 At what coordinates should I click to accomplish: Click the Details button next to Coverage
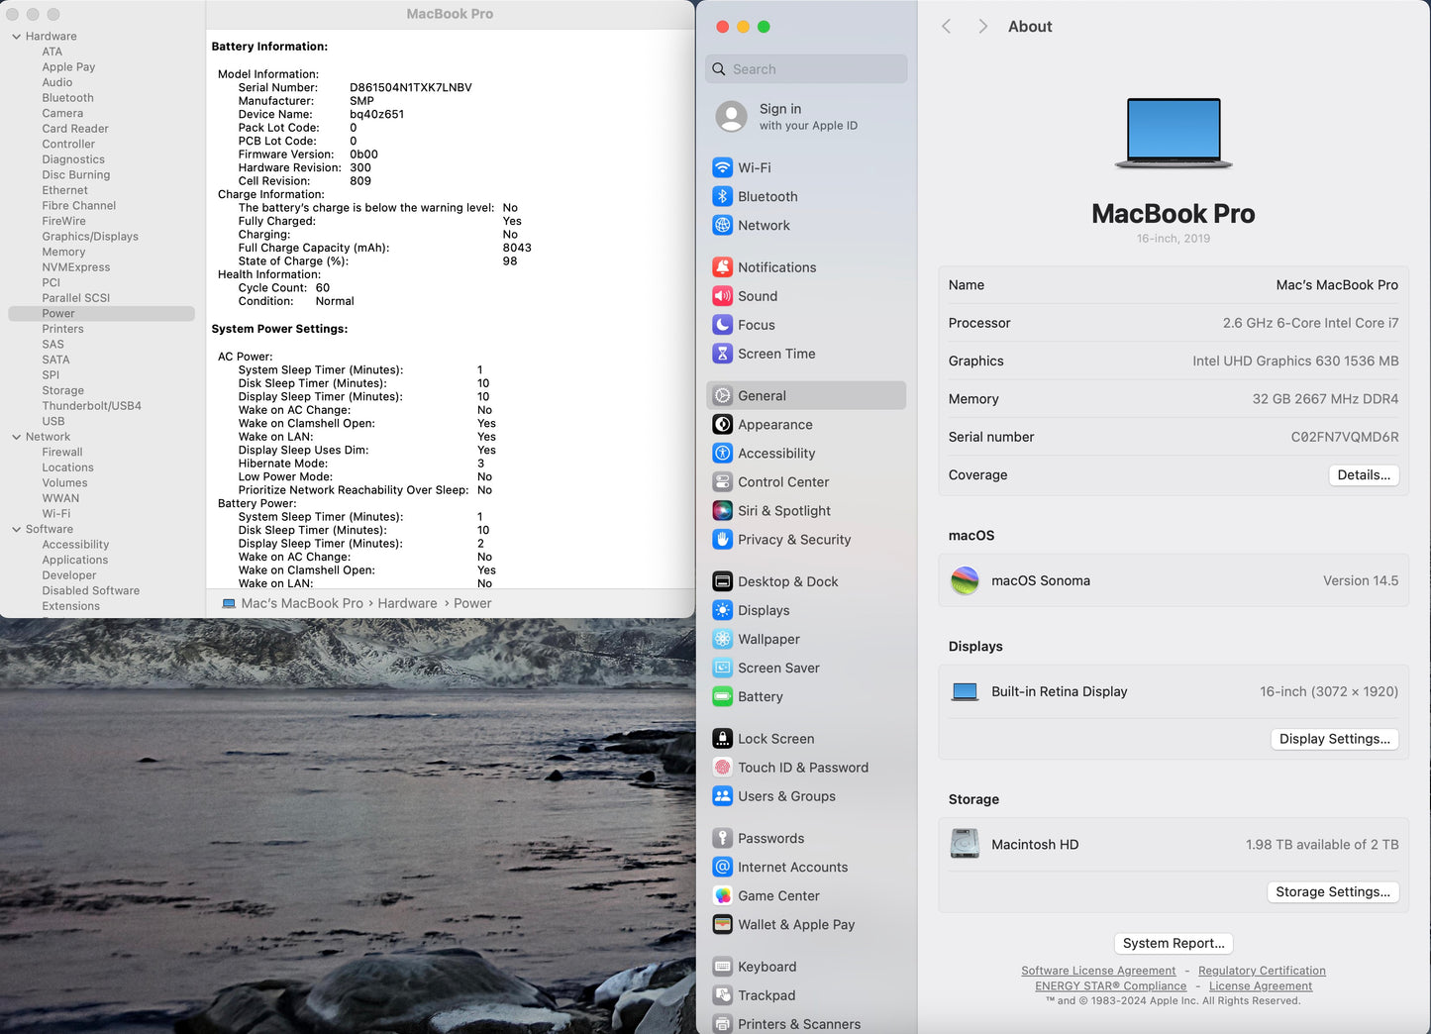[1364, 474]
